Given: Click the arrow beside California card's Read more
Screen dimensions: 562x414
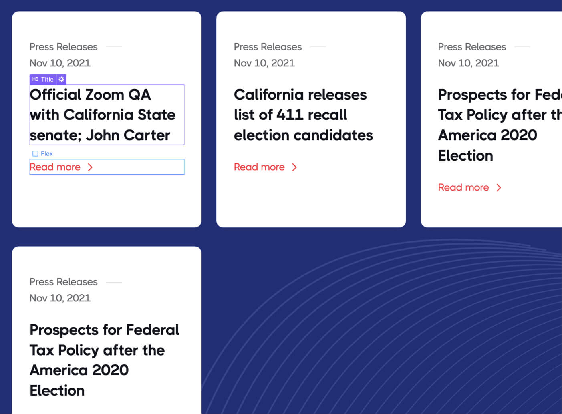Looking at the screenshot, I should coord(294,167).
